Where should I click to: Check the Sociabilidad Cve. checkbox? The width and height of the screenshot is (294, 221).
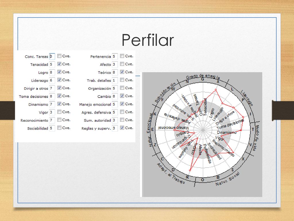coord(59,128)
